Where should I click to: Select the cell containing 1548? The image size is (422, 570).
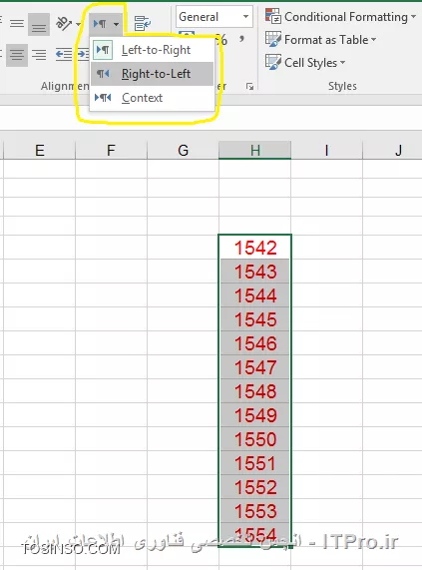255,391
